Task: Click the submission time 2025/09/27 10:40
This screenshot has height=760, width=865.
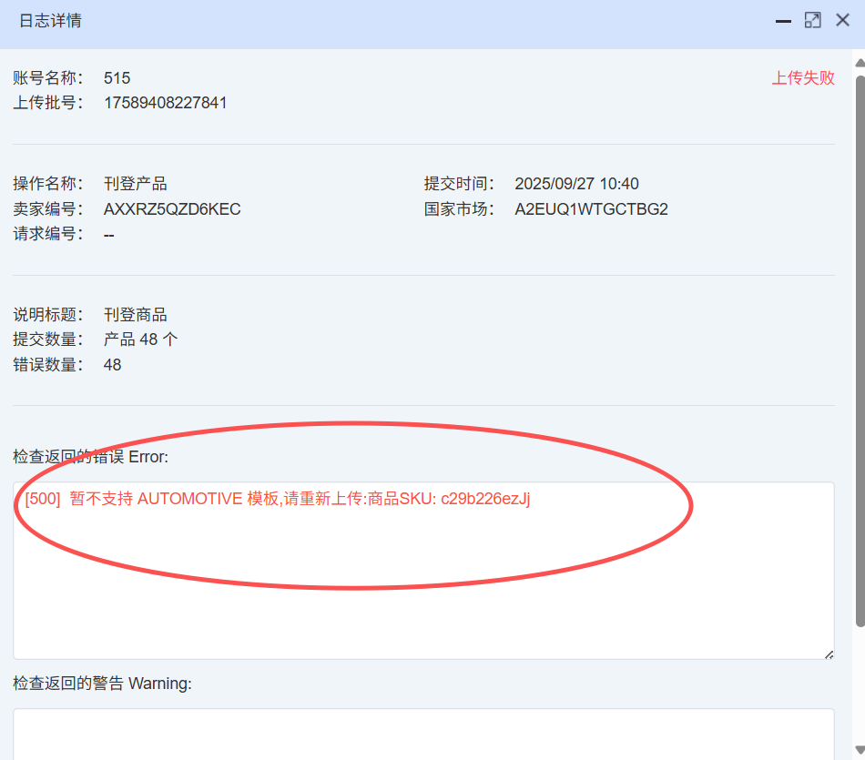Action: pos(576,184)
